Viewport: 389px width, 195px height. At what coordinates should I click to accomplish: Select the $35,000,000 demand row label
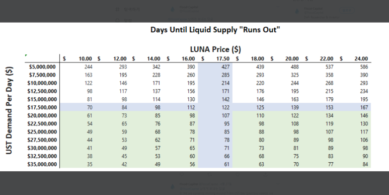click(42, 164)
